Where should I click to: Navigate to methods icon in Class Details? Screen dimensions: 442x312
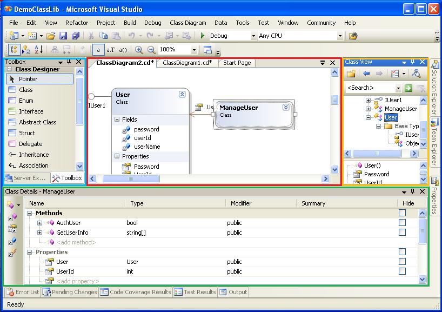(x=12, y=217)
